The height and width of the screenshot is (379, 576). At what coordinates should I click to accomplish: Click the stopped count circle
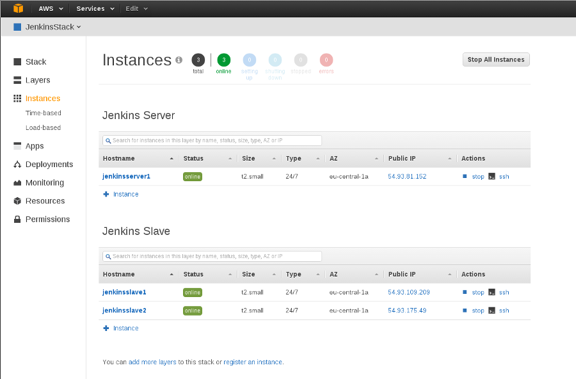301,60
